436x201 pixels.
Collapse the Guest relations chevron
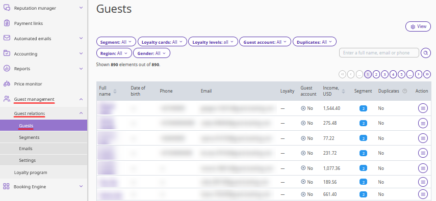pos(81,113)
